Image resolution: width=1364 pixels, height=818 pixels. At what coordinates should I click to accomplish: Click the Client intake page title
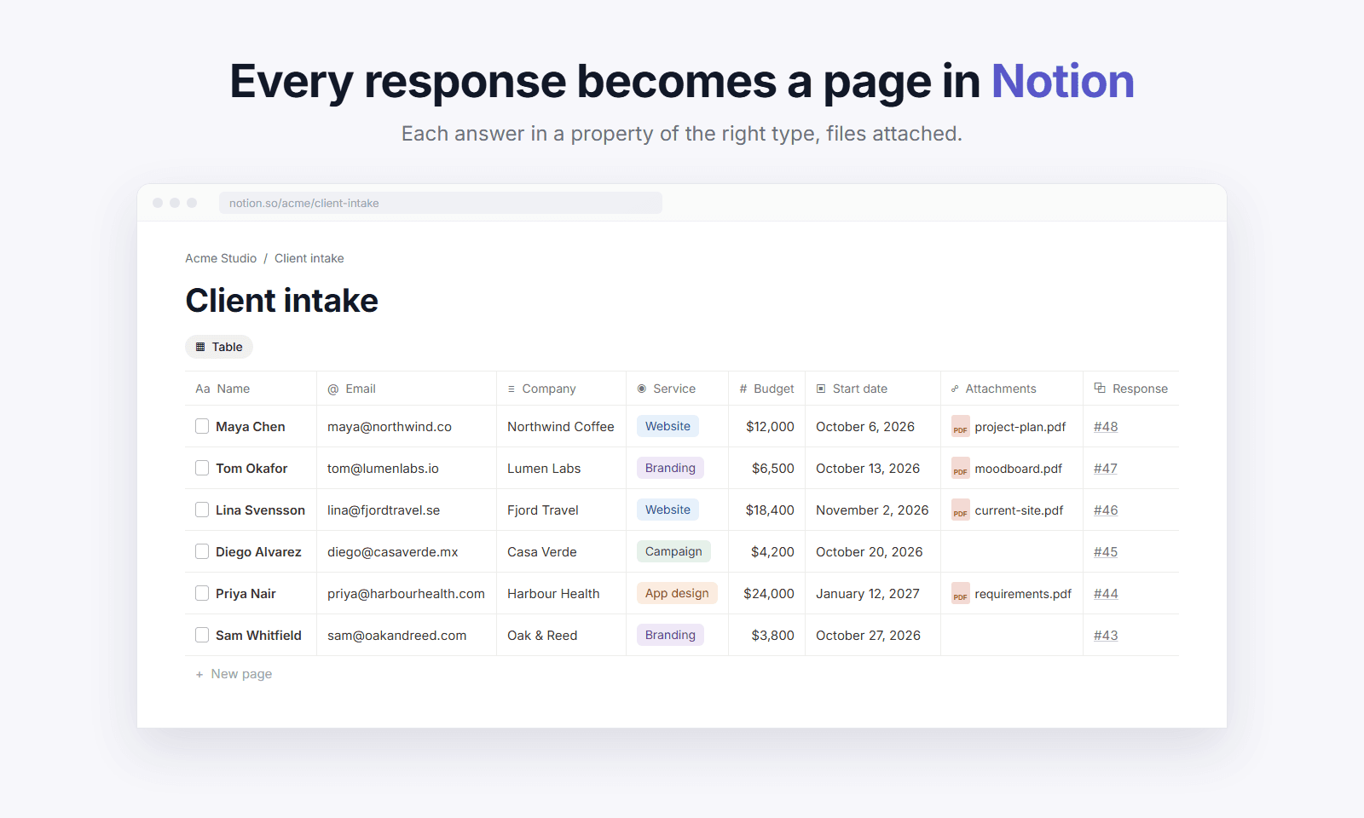pos(282,300)
